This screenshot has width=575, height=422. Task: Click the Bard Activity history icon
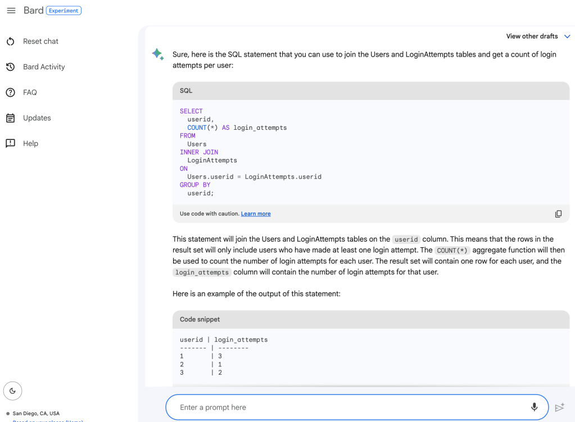10,67
